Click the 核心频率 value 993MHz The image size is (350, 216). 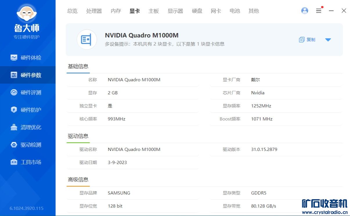click(116, 119)
